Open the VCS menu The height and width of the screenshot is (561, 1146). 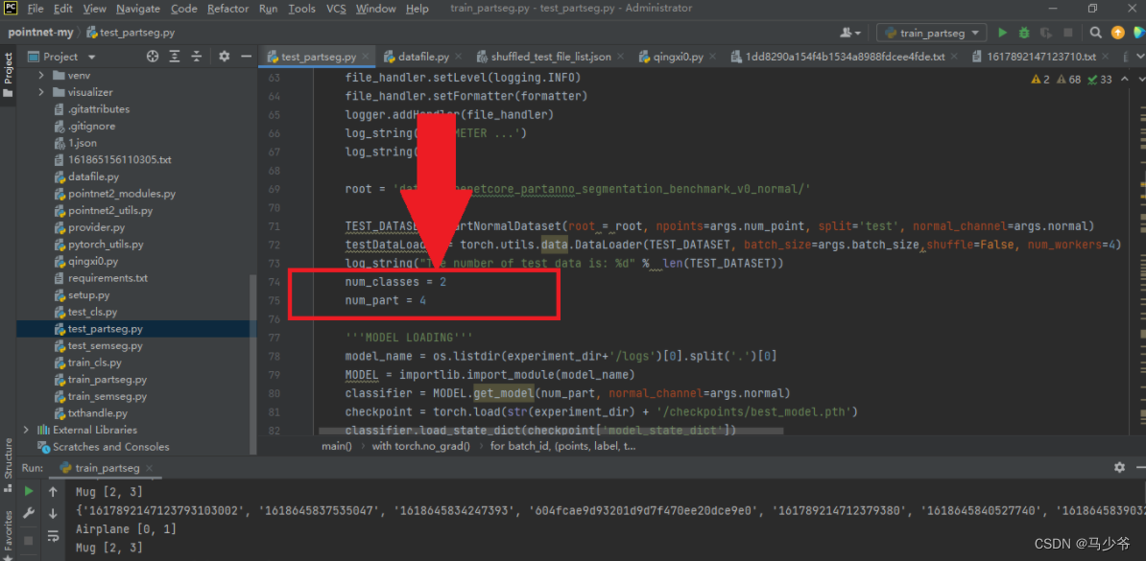(x=336, y=9)
